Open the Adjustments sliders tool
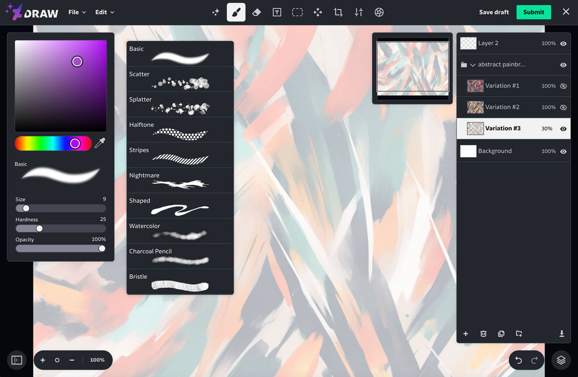This screenshot has width=578, height=377. click(359, 12)
